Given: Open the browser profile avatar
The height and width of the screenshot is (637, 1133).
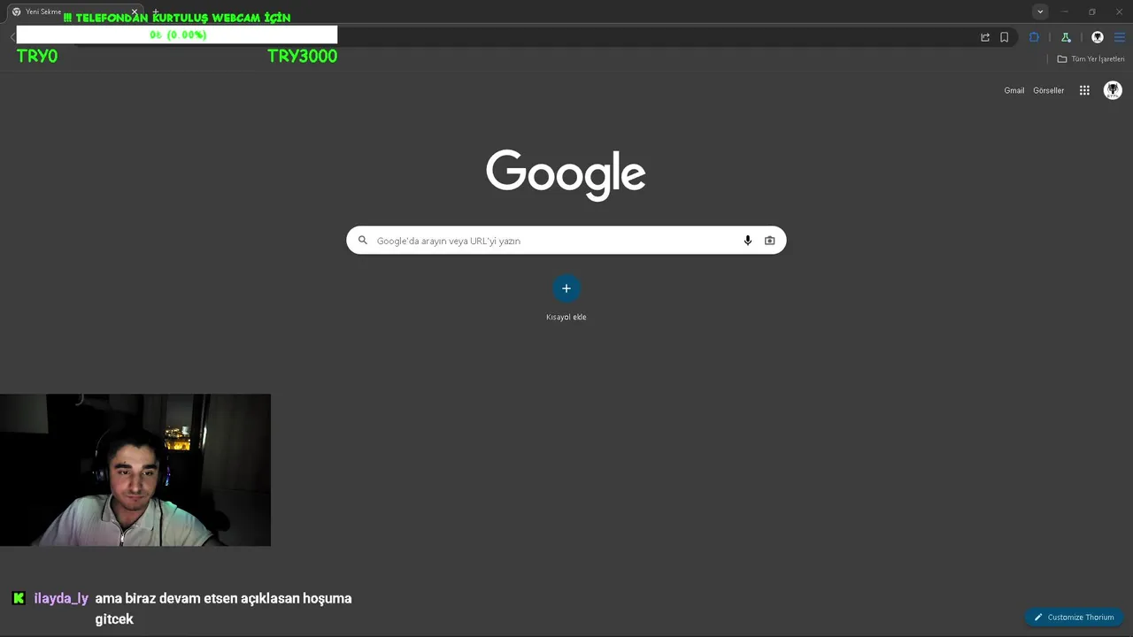Looking at the screenshot, I should point(1098,37).
